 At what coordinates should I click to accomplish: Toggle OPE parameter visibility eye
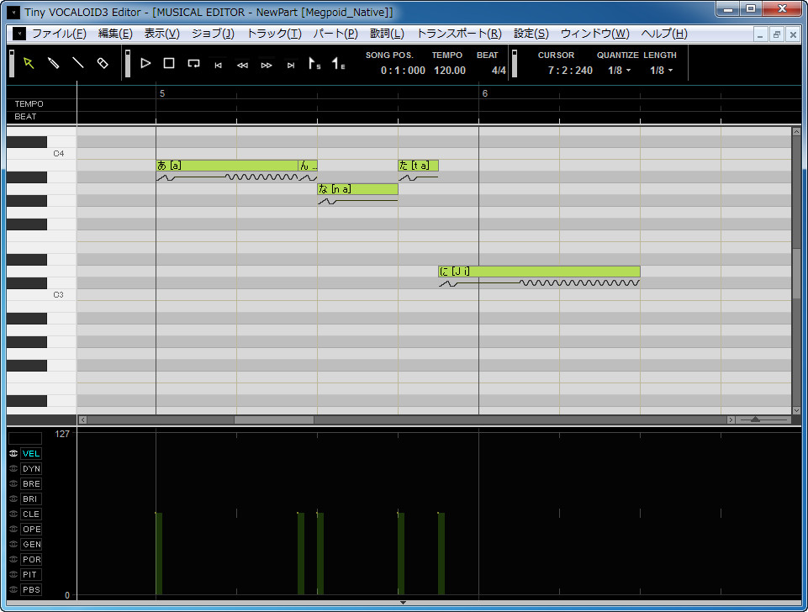[13, 529]
